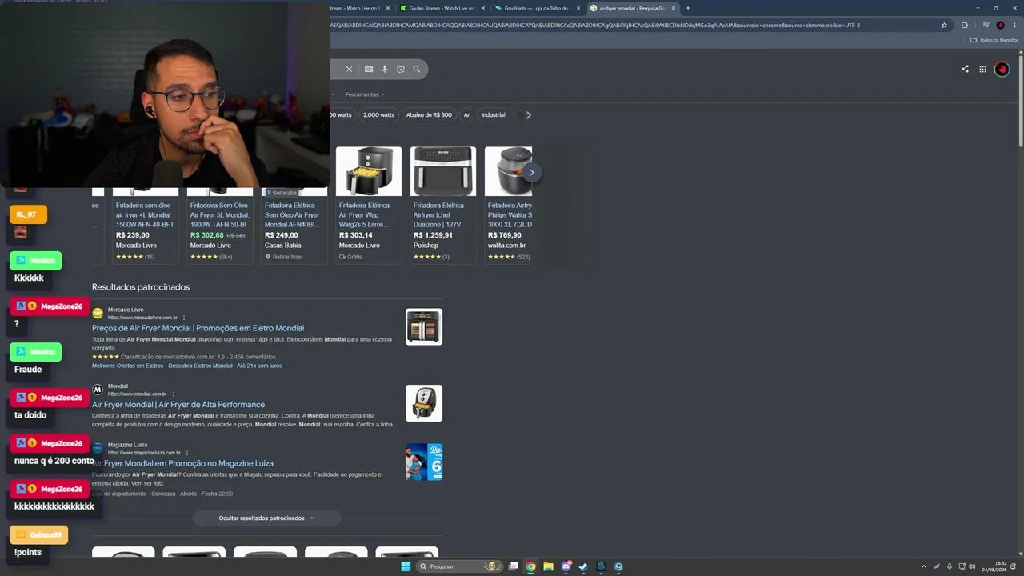Viewport: 1024px width, 576px height.
Task: Switch to the GauPoints Loja da Tribo tab
Action: point(538,8)
